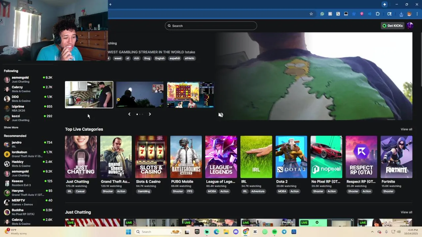
Task: Open the Just Chatting category card
Action: tap(81, 157)
